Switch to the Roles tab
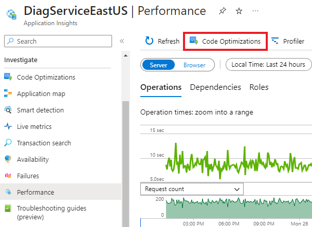 [259, 87]
